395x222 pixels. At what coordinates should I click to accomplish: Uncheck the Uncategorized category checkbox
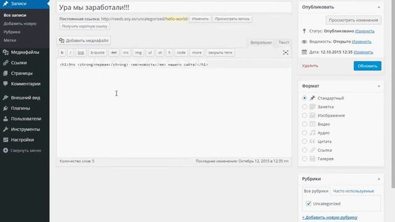[309, 203]
